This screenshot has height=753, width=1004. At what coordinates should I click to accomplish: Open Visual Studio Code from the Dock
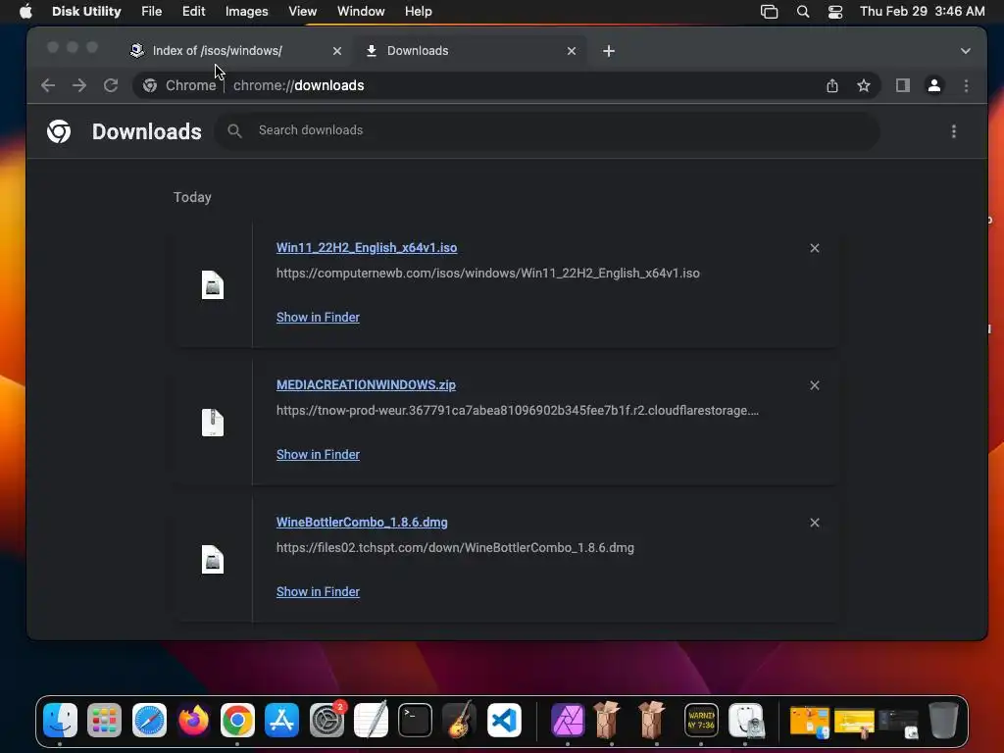coord(504,721)
